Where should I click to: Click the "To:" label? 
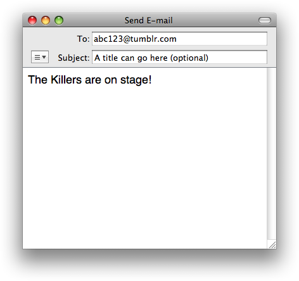84,39
